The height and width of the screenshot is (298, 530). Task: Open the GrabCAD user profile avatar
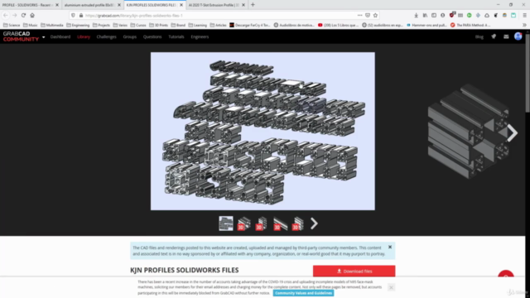(x=518, y=36)
